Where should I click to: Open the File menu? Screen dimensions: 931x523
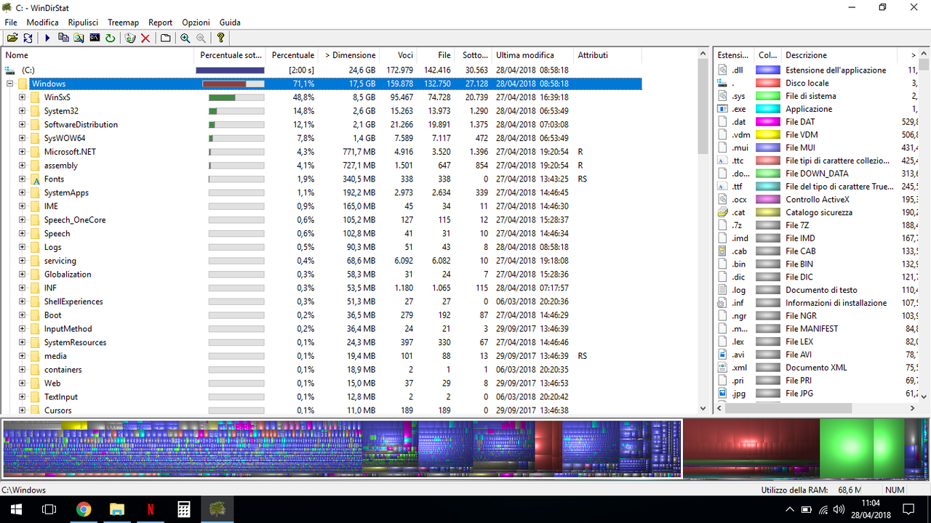point(10,23)
